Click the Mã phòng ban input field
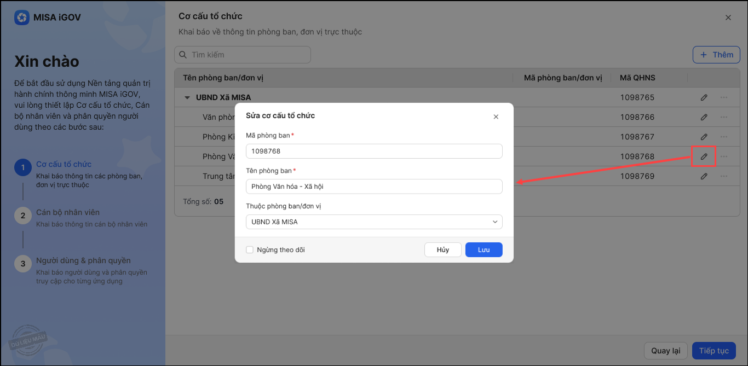 click(374, 151)
